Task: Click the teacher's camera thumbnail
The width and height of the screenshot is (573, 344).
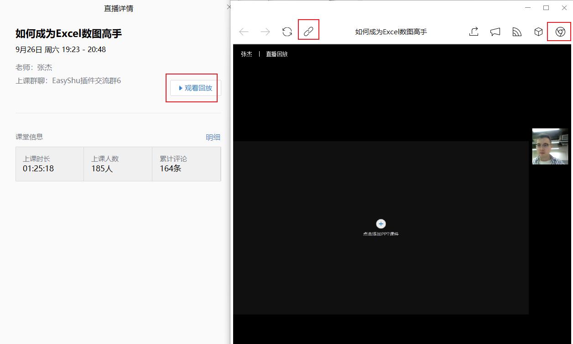Action: tap(550, 146)
